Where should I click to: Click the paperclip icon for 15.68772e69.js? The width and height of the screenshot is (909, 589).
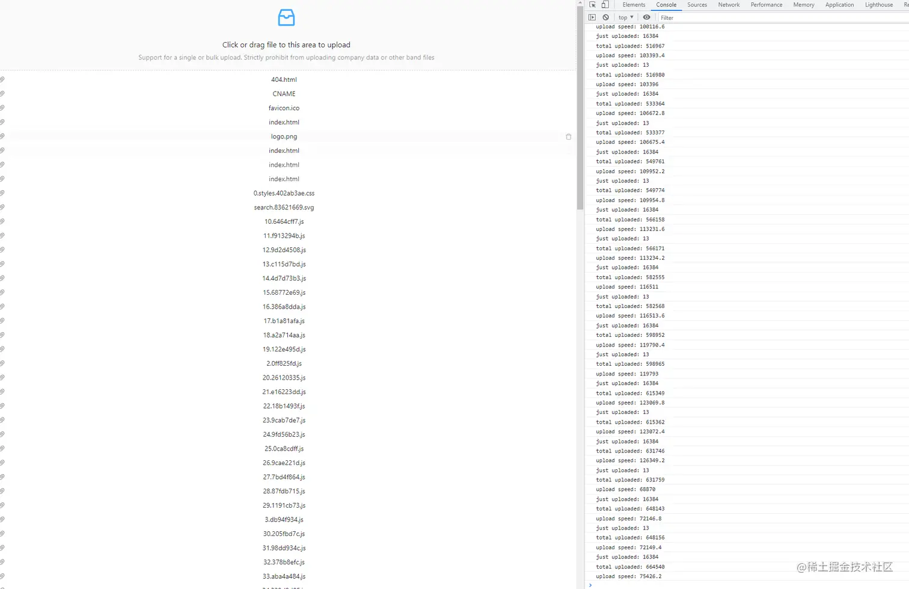[2, 292]
